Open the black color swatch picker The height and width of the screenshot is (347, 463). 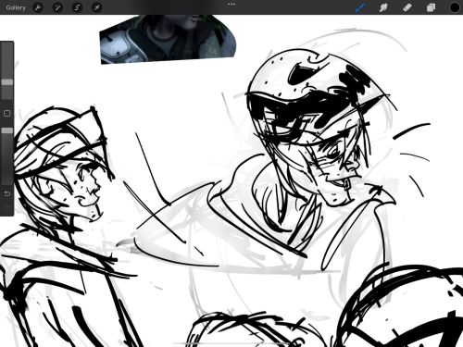tap(455, 7)
